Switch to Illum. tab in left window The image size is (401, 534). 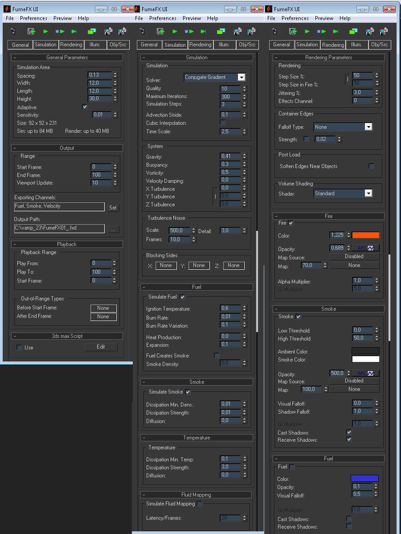pos(94,45)
